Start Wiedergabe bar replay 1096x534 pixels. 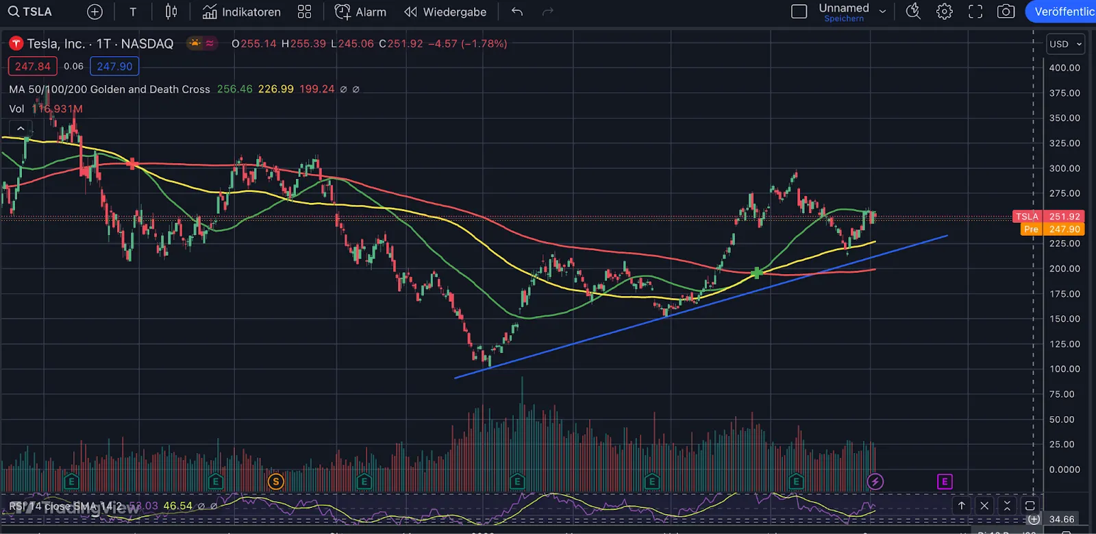pyautogui.click(x=445, y=12)
